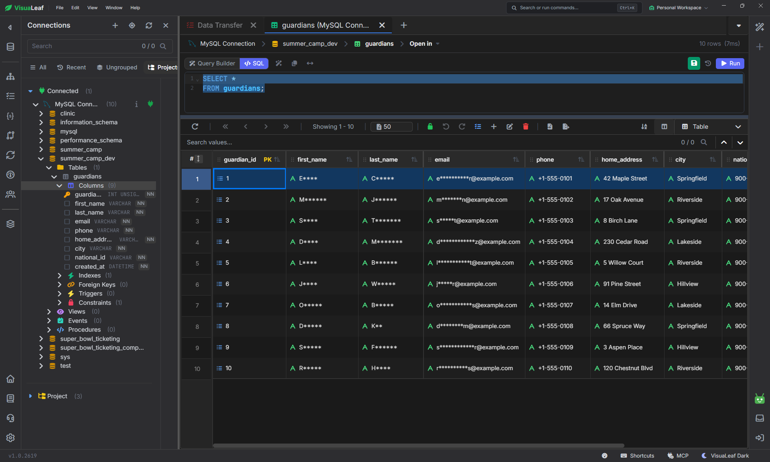Add a new row with plus icon
Image resolution: width=770 pixels, height=462 pixels.
(494, 127)
